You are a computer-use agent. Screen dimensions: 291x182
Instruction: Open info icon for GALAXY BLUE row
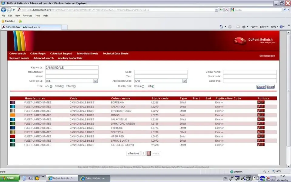pos(263,119)
